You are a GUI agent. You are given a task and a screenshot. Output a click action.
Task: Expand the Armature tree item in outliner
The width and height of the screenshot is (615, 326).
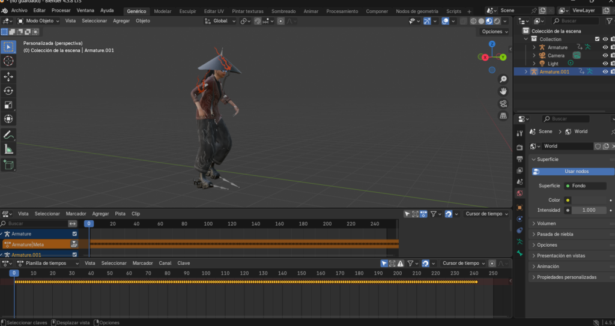tap(533, 47)
